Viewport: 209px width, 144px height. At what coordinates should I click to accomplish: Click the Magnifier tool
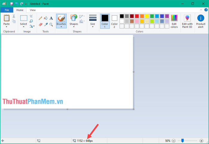tap(51, 24)
